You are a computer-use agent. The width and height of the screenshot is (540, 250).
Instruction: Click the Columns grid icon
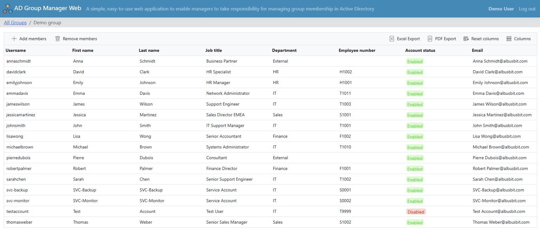509,39
